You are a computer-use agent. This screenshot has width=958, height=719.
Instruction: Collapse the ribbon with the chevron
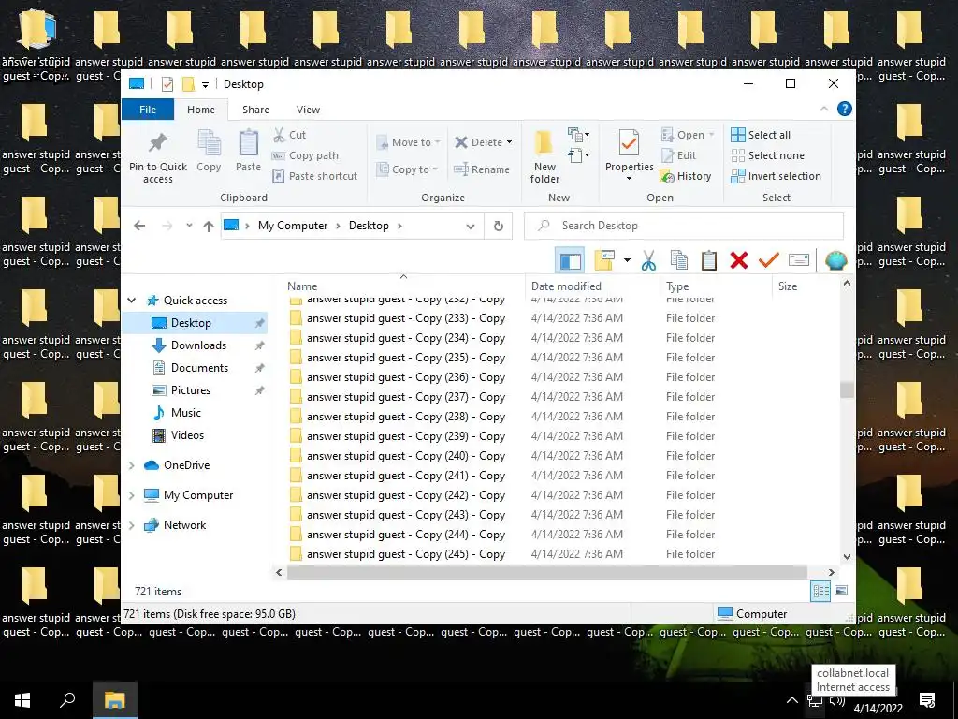(824, 109)
